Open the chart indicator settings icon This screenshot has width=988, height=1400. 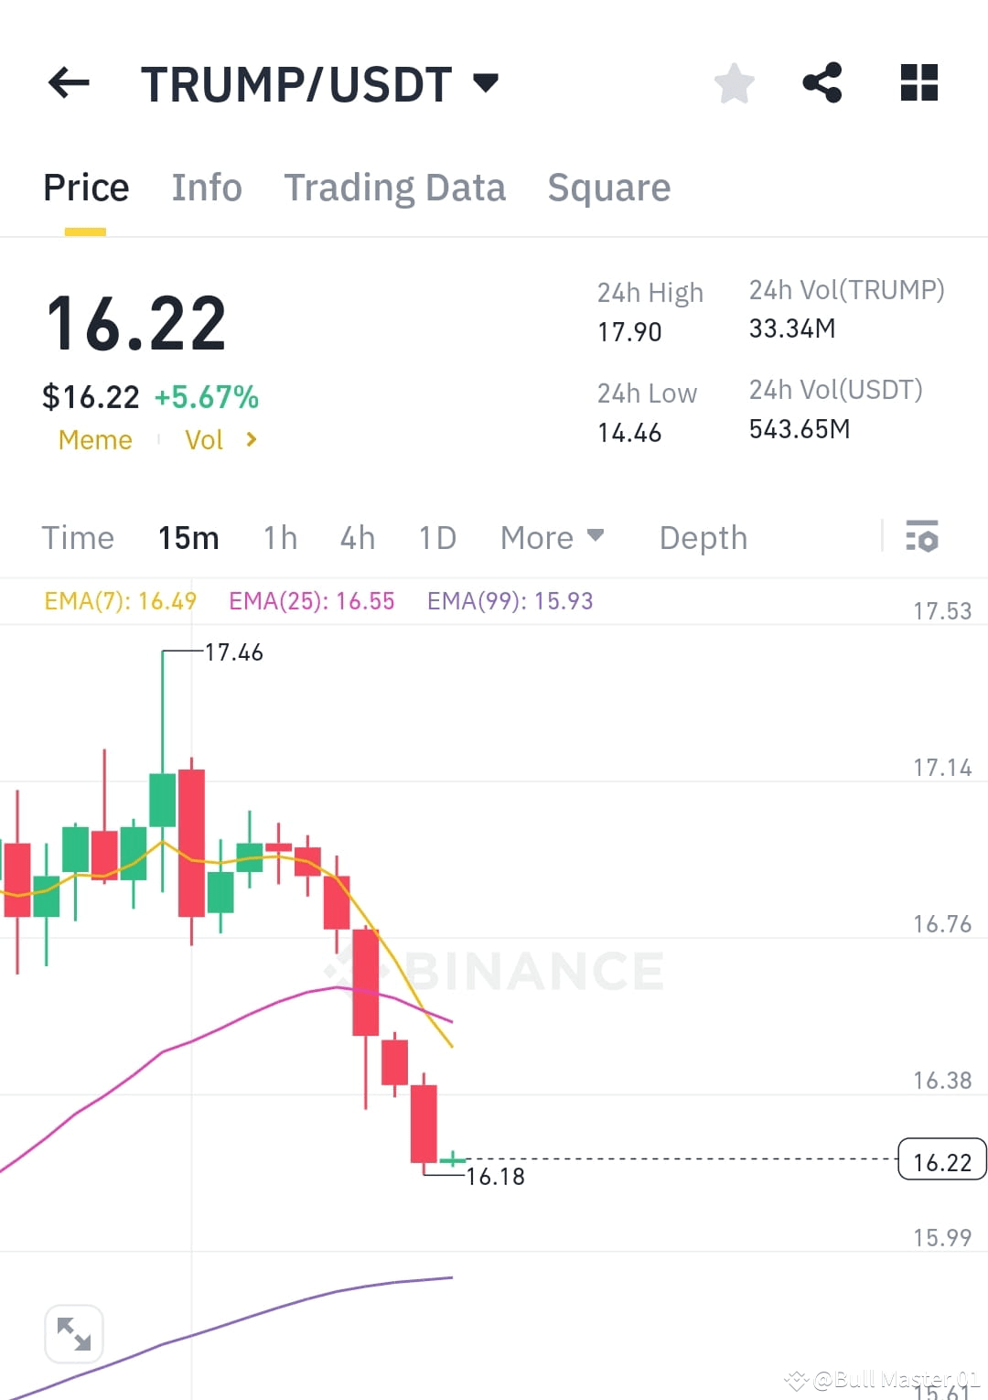coord(922,538)
